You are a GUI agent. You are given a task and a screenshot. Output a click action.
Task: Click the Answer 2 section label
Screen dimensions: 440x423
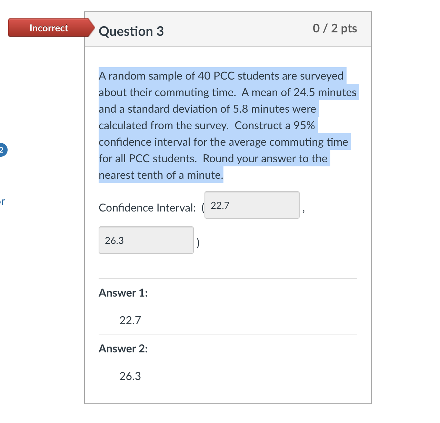[x=123, y=349]
